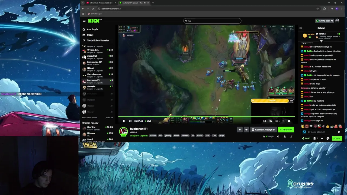This screenshot has width=347, height=195.
Task: Mute the stream volume
Action: [x=130, y=121]
